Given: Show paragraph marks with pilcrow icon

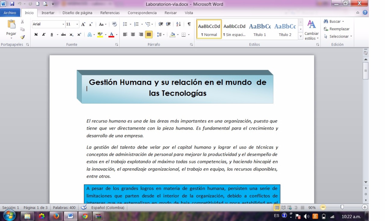Looking at the screenshot, I should (x=189, y=24).
